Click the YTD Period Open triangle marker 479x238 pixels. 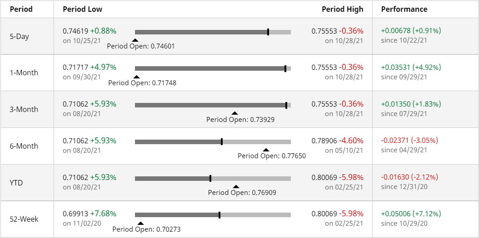pyautogui.click(x=236, y=186)
